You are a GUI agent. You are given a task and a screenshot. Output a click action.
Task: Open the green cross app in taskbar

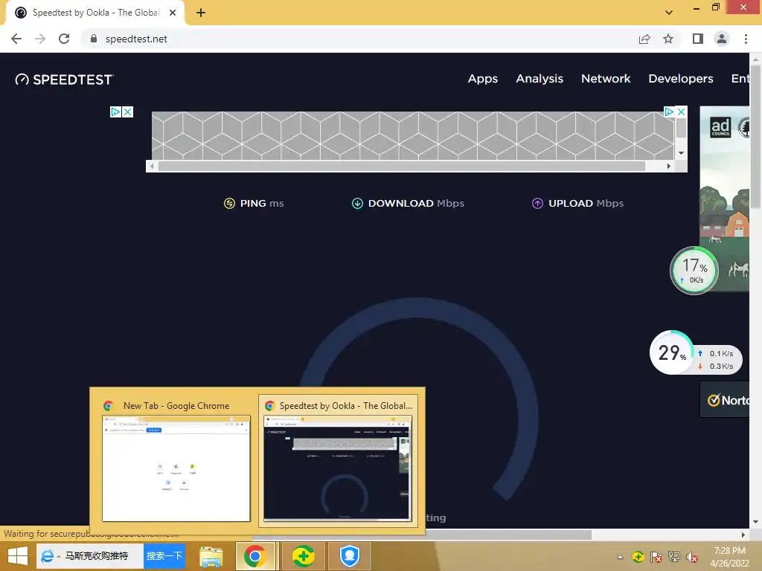[303, 556]
